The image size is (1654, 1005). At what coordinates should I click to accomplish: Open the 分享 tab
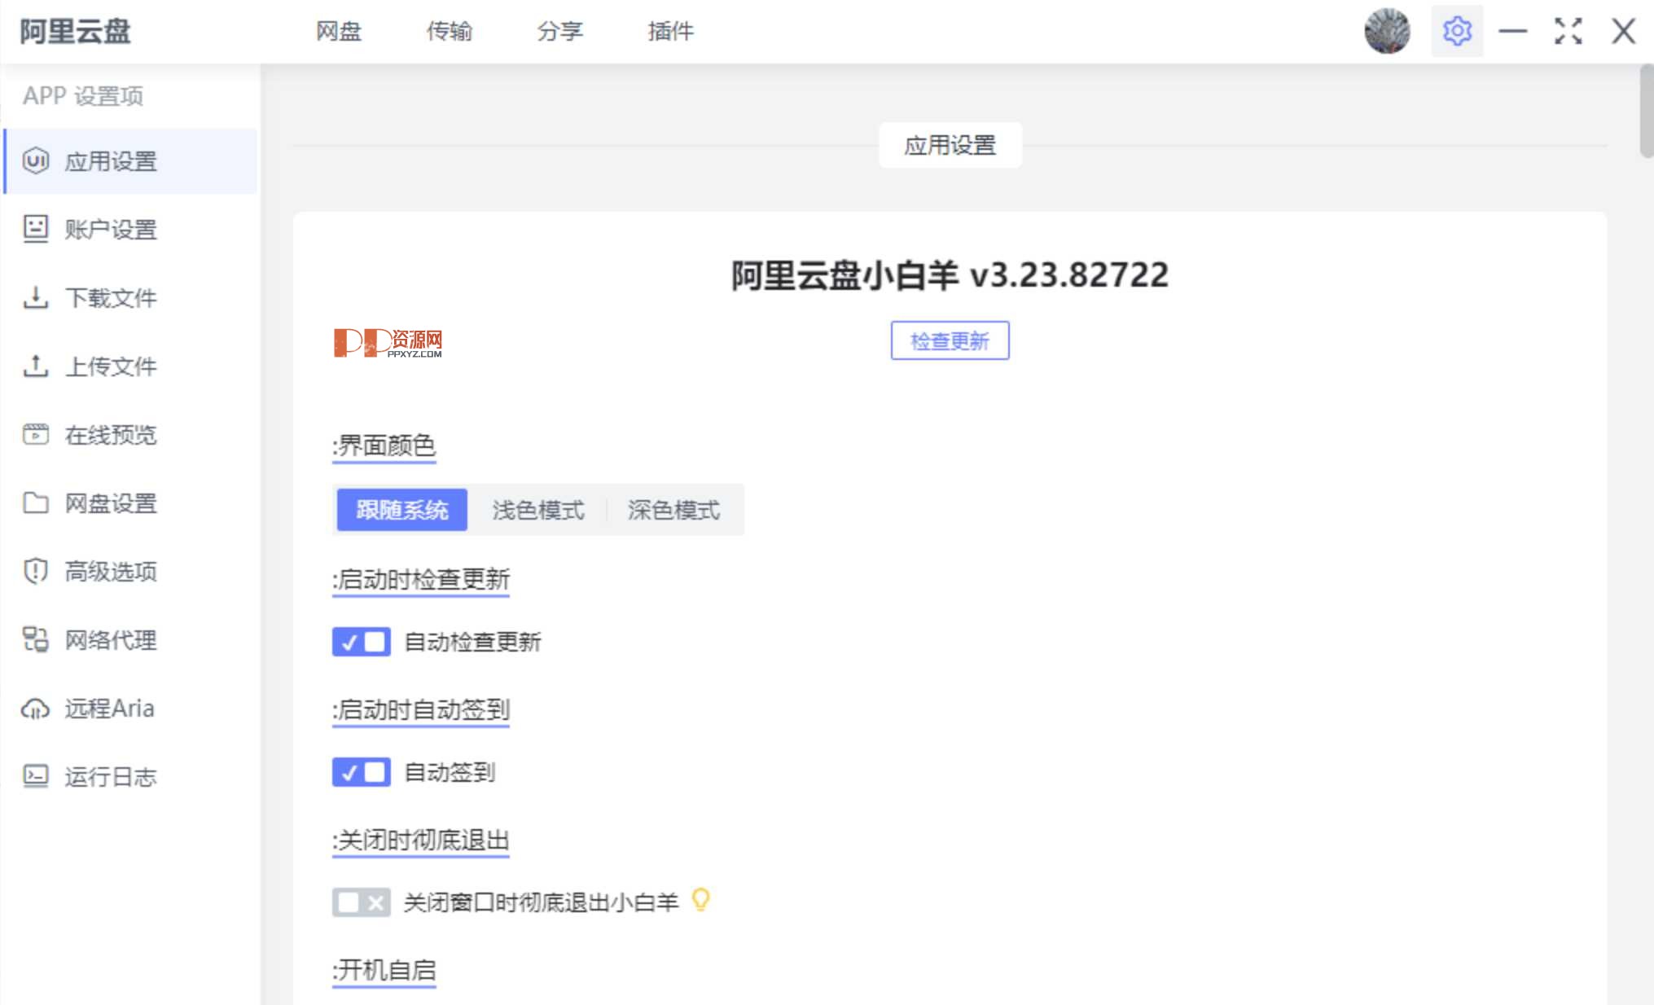point(560,31)
